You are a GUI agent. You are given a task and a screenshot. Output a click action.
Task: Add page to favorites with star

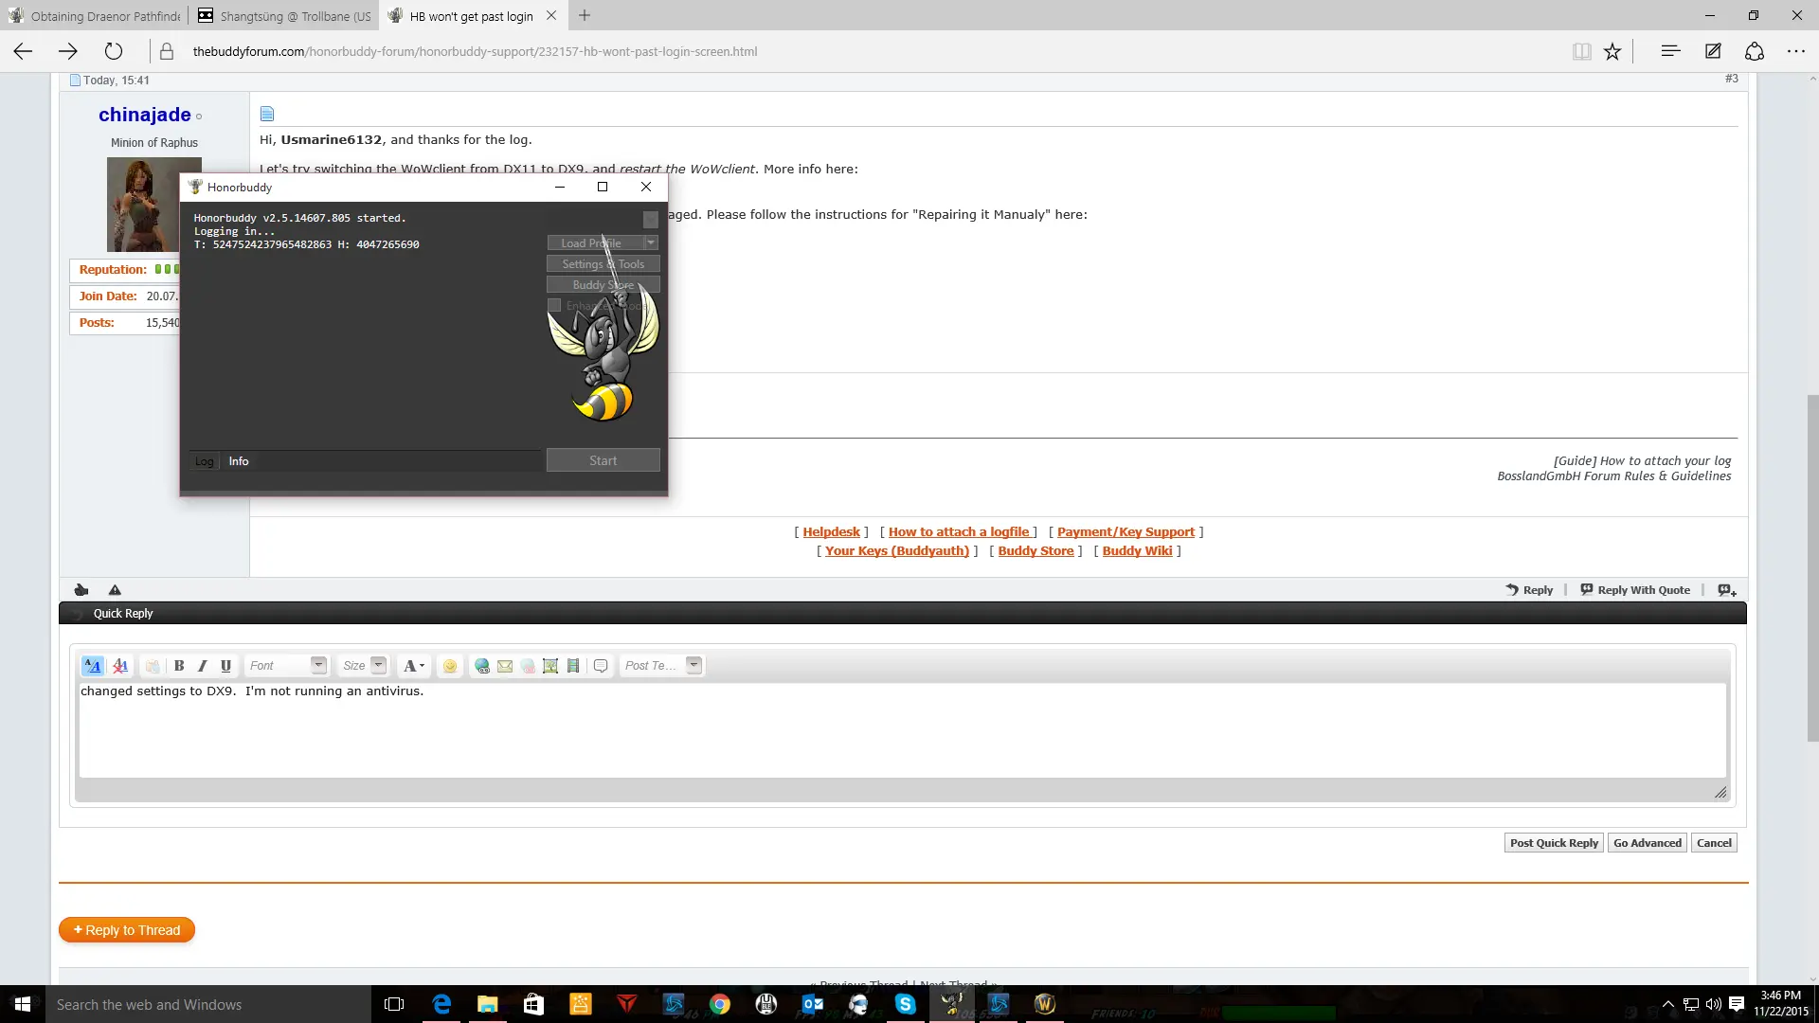[1612, 51]
